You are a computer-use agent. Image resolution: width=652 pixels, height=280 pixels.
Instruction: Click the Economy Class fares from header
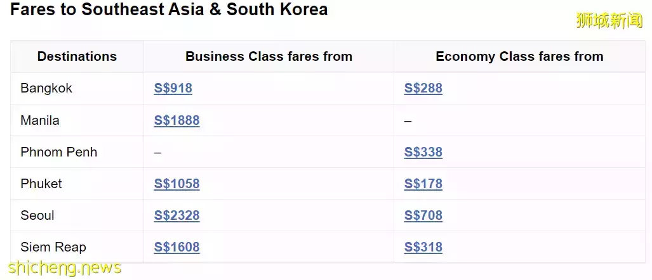[519, 56]
